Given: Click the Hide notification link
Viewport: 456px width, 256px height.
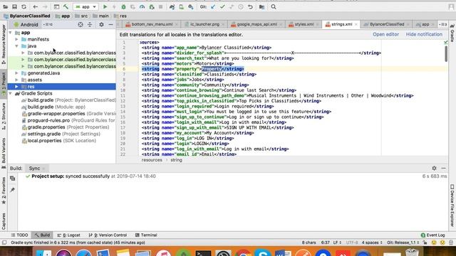Looking at the screenshot, I should [424, 34].
